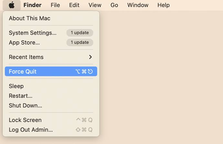Open the File menu
The height and width of the screenshot is (144, 223).
click(x=55, y=5)
